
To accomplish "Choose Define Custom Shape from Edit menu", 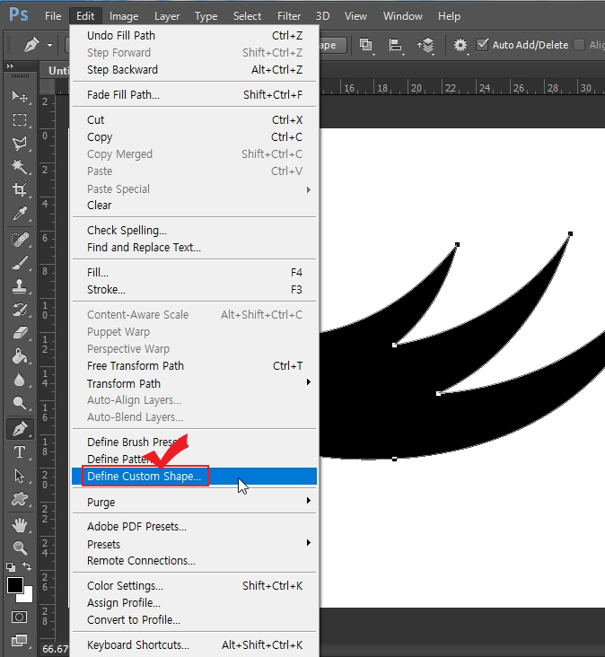I will [x=194, y=477].
